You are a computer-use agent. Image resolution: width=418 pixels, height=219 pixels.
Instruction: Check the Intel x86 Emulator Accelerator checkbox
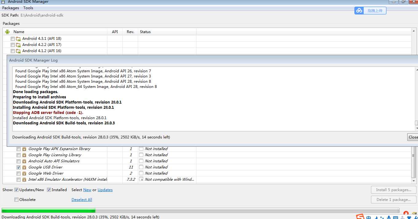point(18,179)
